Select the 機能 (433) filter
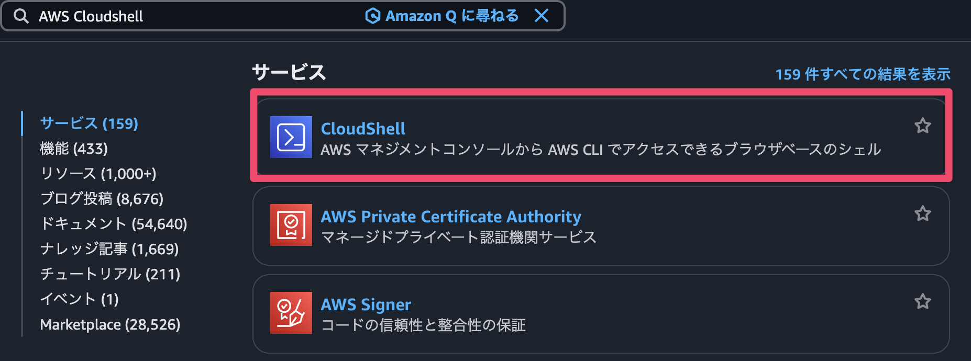 coord(74,149)
